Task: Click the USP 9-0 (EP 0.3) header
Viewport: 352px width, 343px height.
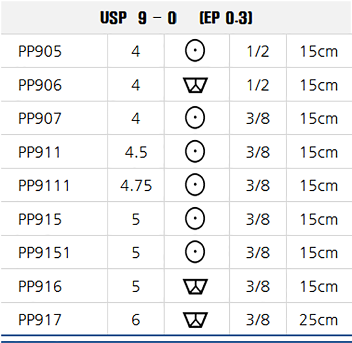Action: coord(176,18)
